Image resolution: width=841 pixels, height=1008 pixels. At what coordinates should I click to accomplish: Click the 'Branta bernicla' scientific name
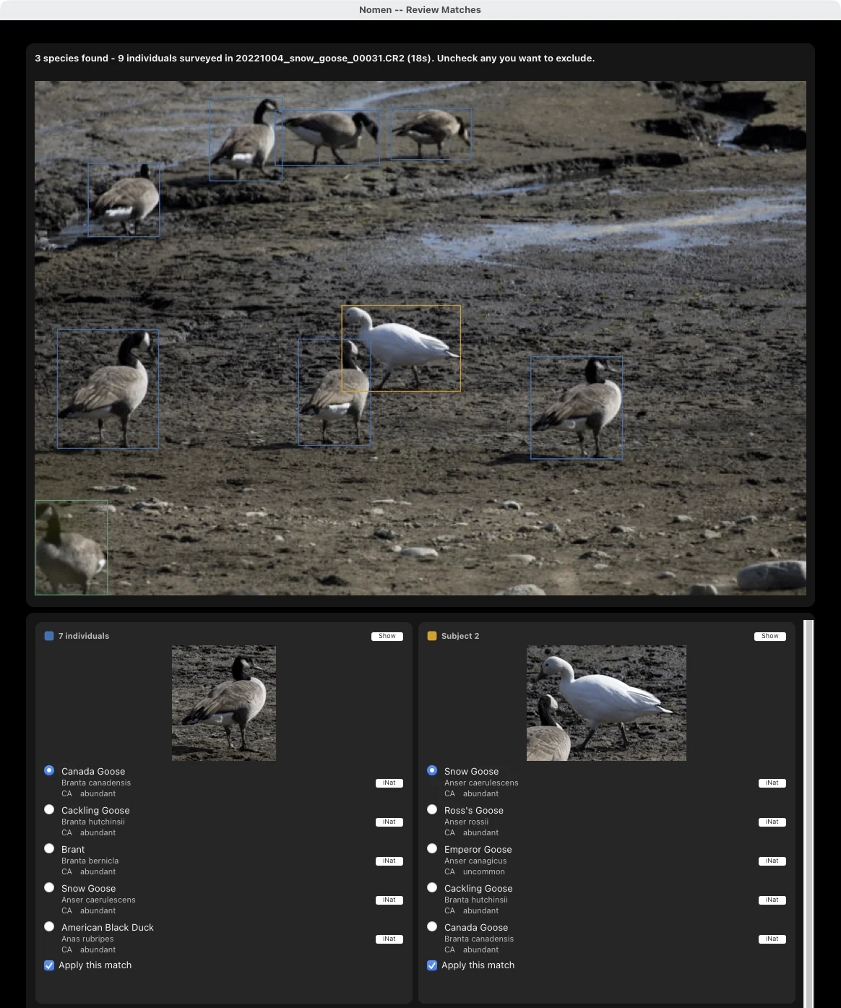pos(90,861)
